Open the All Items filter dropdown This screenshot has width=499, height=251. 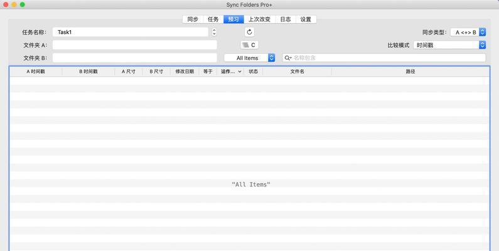250,58
